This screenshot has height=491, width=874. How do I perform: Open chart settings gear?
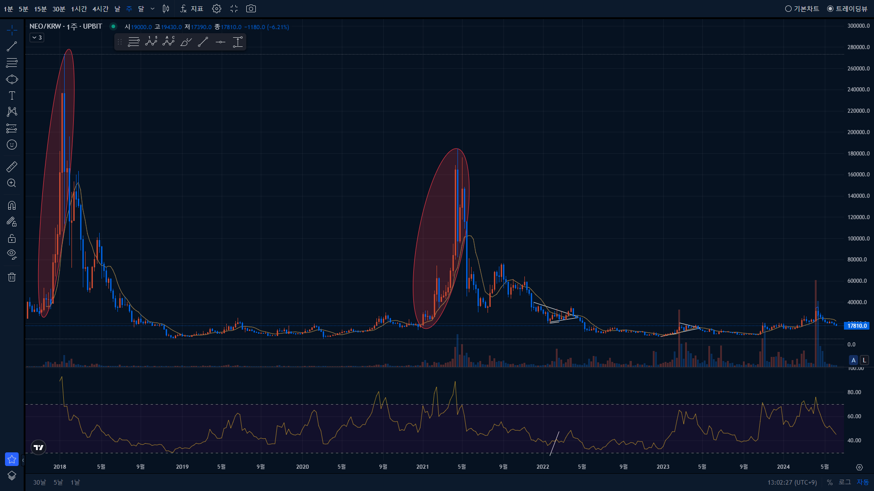[x=217, y=9]
